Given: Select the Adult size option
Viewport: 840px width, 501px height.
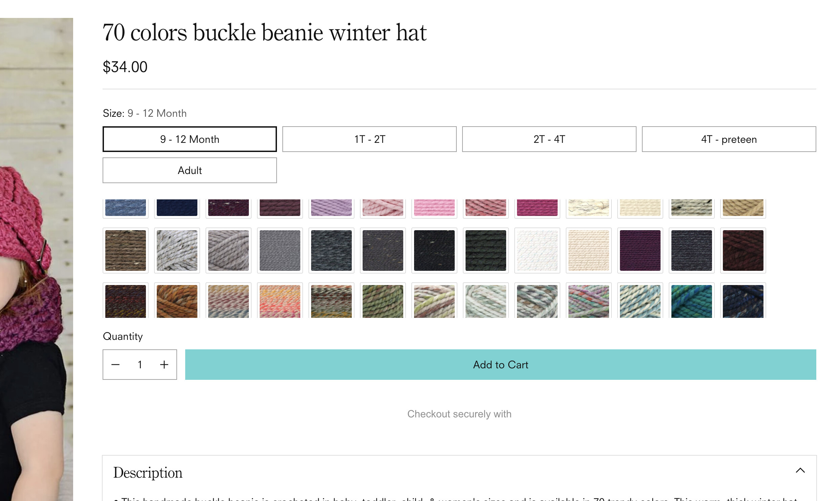Looking at the screenshot, I should pyautogui.click(x=190, y=170).
